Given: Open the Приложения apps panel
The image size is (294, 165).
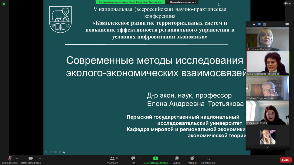Looking at the screenshot, I should 208,160.
